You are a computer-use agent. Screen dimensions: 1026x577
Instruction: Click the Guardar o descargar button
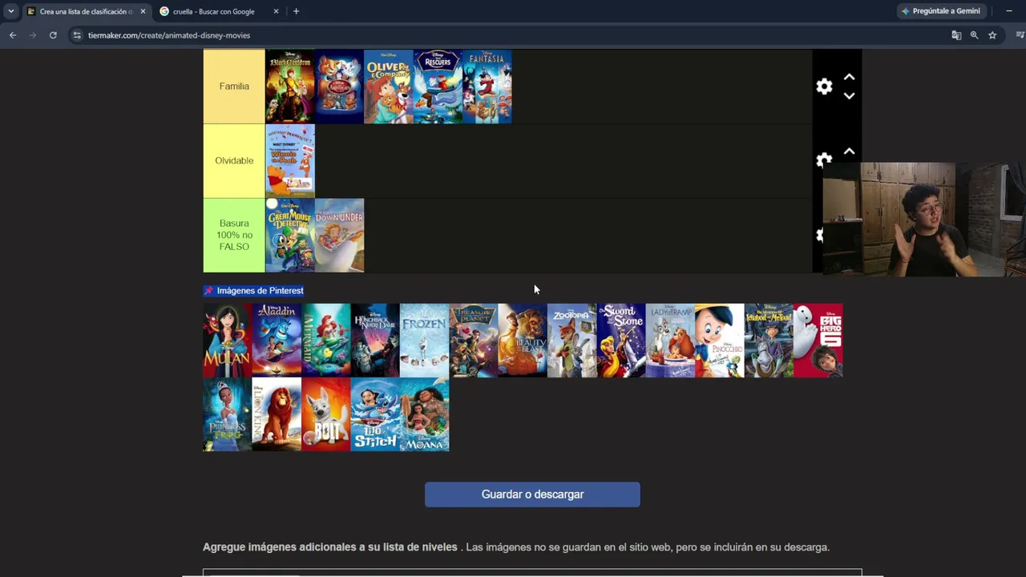pyautogui.click(x=532, y=494)
